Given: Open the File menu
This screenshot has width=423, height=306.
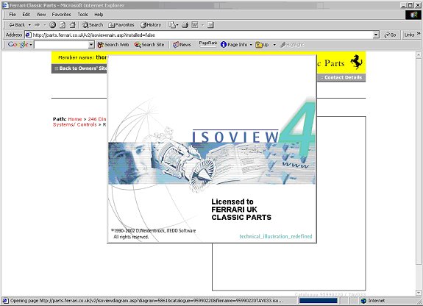Looking at the screenshot, I should point(13,15).
